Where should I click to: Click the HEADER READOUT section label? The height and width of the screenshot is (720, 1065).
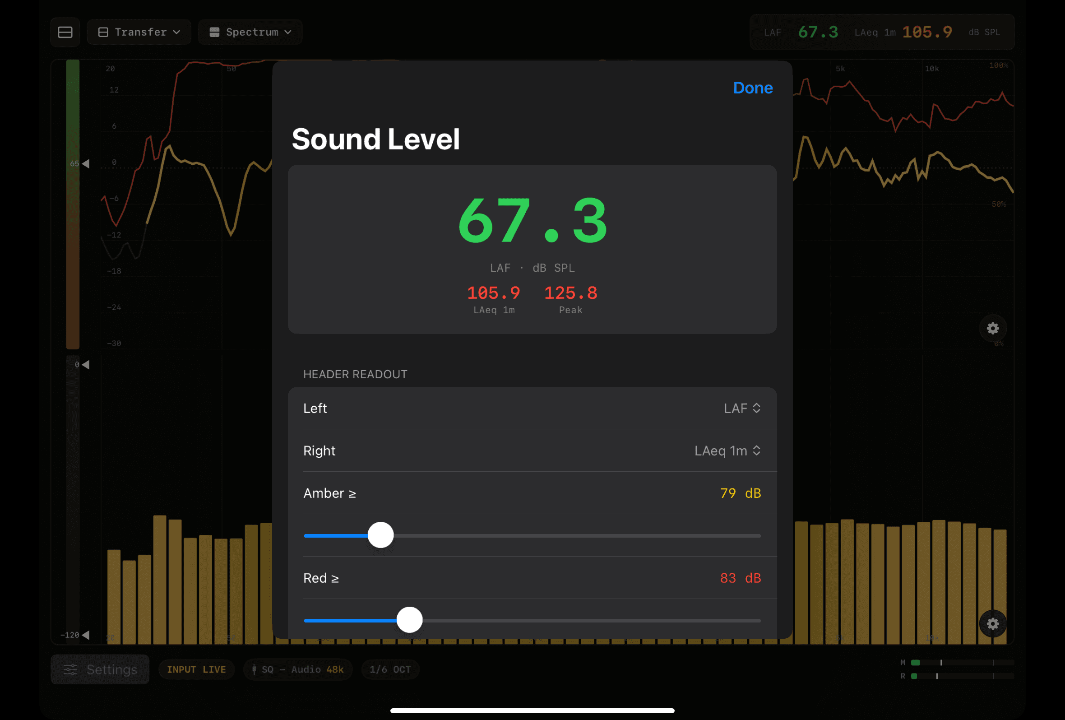355,374
